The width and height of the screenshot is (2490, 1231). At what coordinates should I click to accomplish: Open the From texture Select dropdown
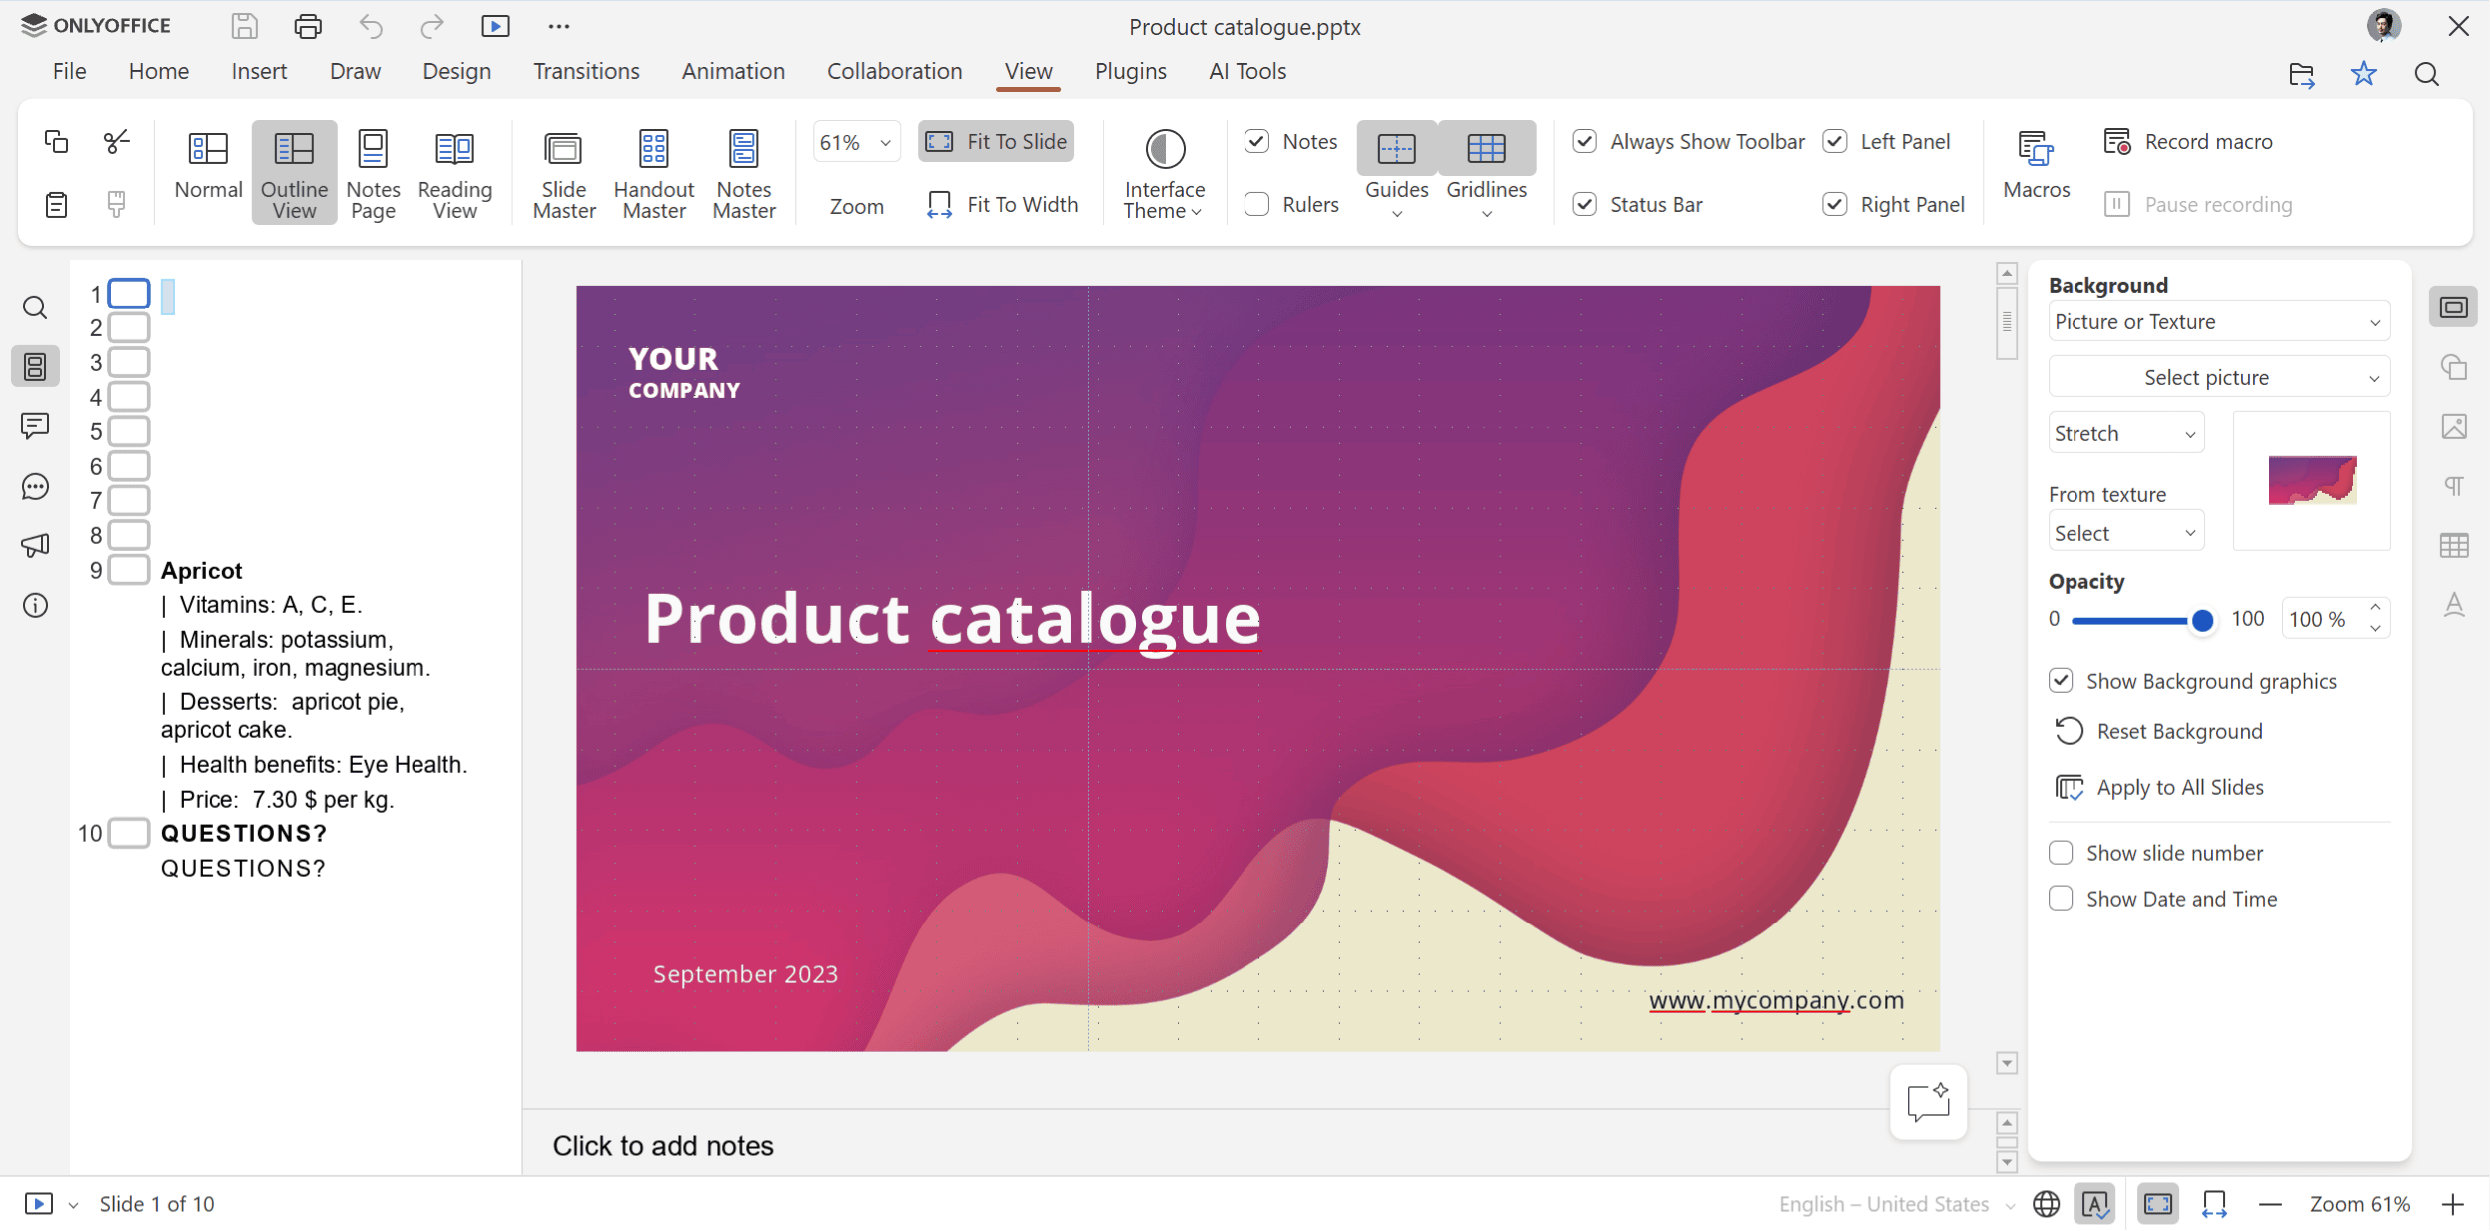pyautogui.click(x=2125, y=533)
